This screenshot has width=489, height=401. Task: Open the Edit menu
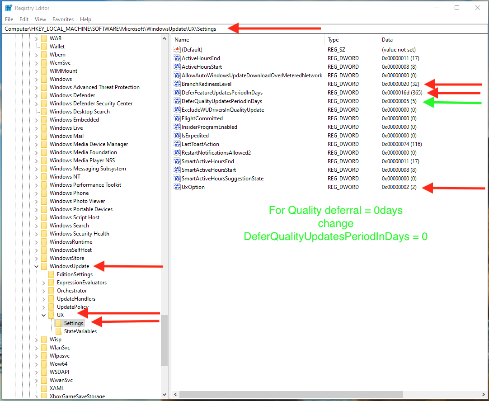click(24, 19)
